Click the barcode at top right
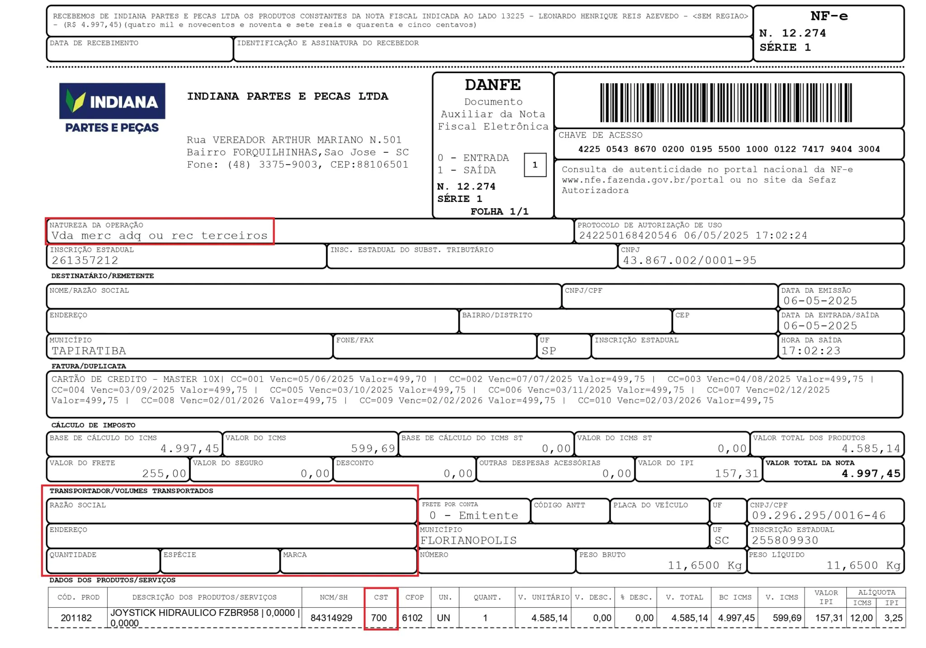 tap(726, 103)
